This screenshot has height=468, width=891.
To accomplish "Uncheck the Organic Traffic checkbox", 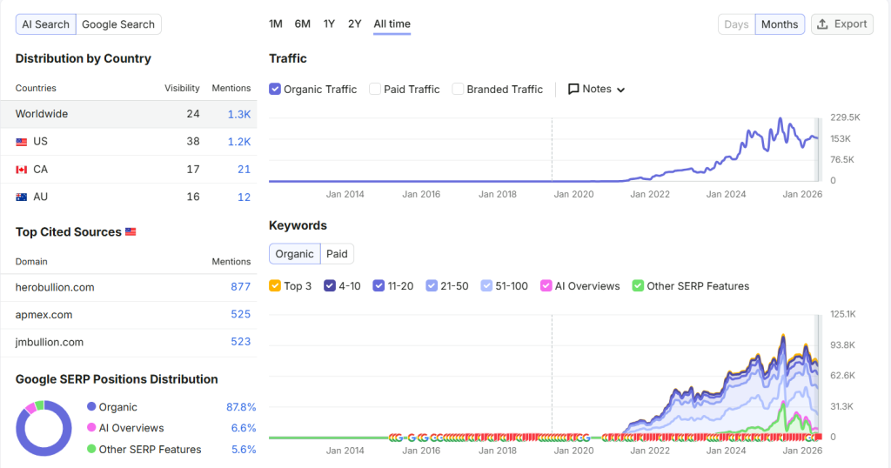I will point(275,90).
